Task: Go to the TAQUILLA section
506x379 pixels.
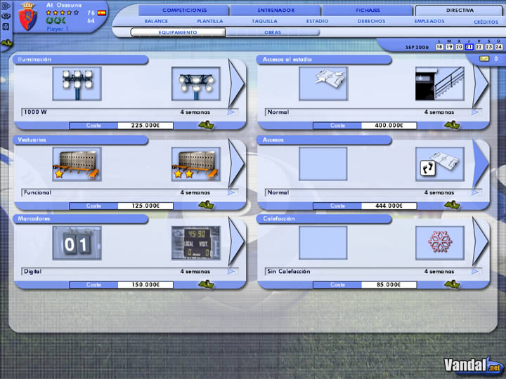Action: 265,21
